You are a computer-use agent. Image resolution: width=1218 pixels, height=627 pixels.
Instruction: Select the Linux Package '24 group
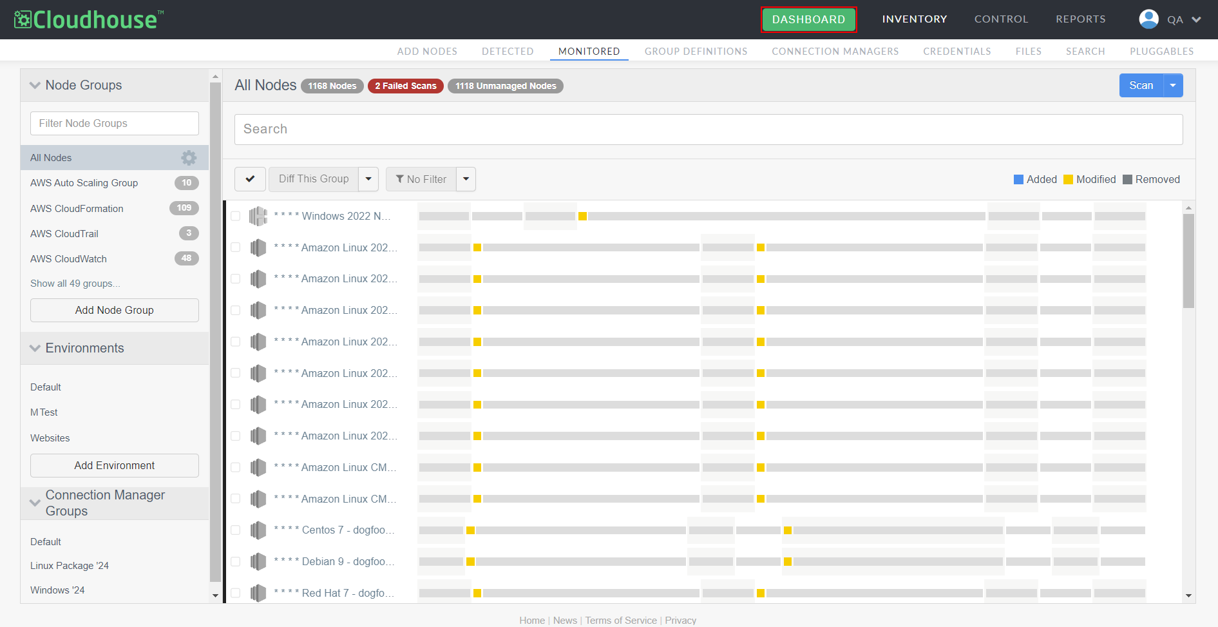pos(70,566)
